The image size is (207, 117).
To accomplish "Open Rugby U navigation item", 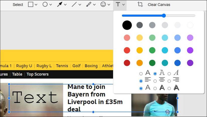I will [x=24, y=66].
